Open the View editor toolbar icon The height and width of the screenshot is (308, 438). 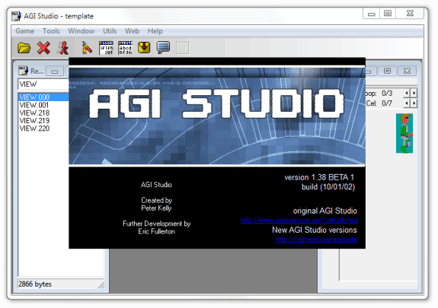[x=87, y=48]
